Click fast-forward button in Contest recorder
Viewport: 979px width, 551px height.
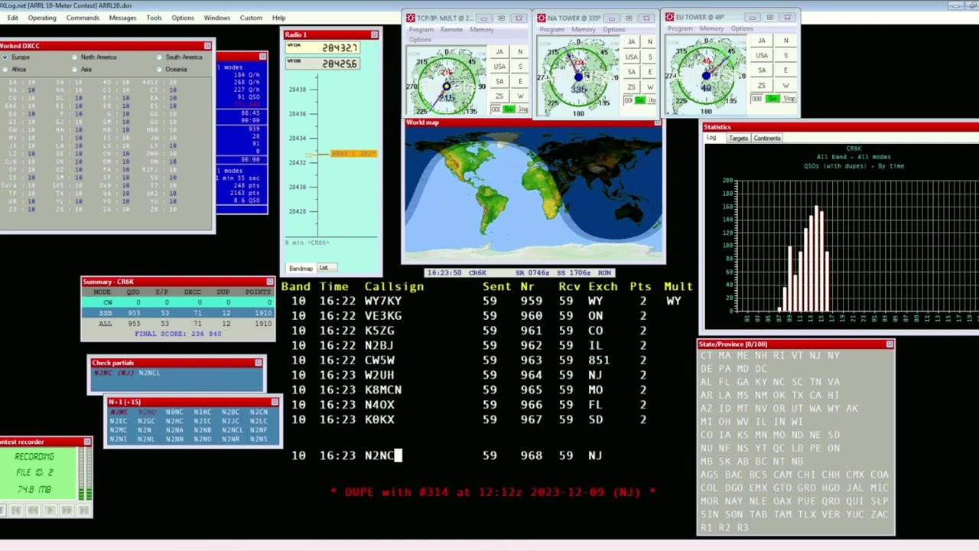click(67, 510)
